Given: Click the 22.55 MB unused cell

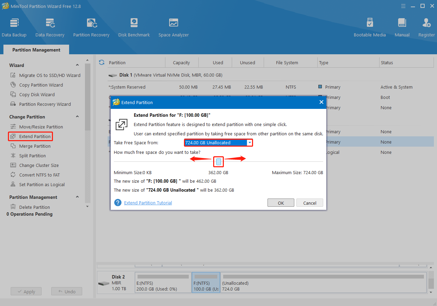Looking at the screenshot, I should tap(254, 87).
